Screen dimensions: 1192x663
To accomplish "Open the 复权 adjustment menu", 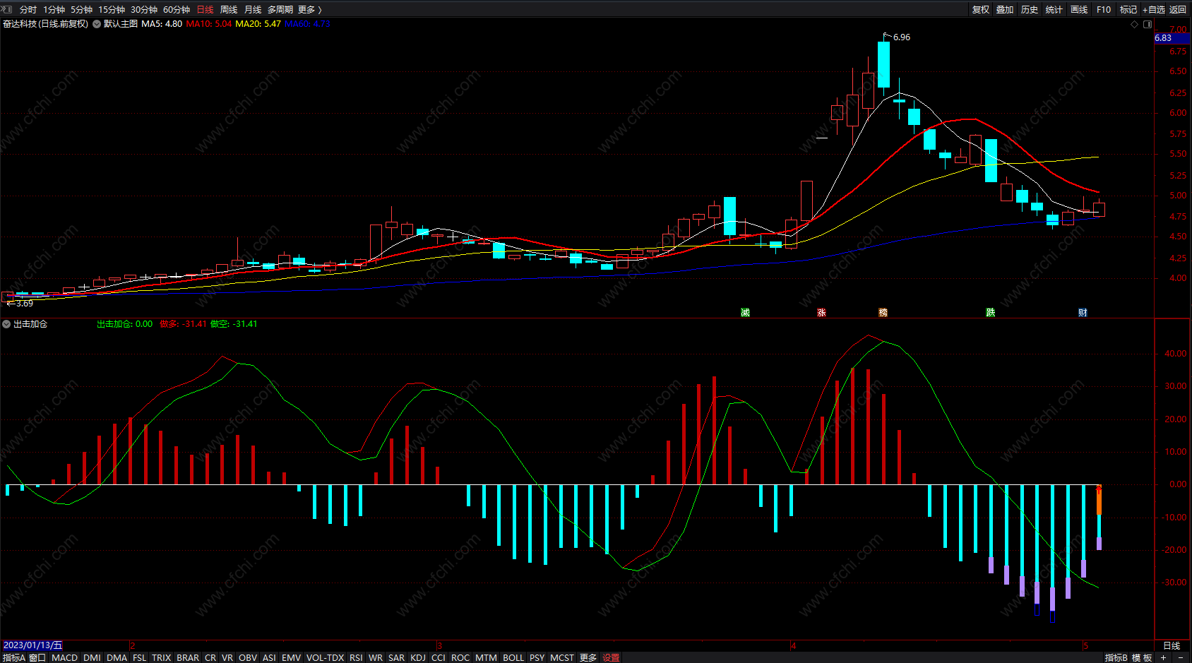I will (981, 9).
